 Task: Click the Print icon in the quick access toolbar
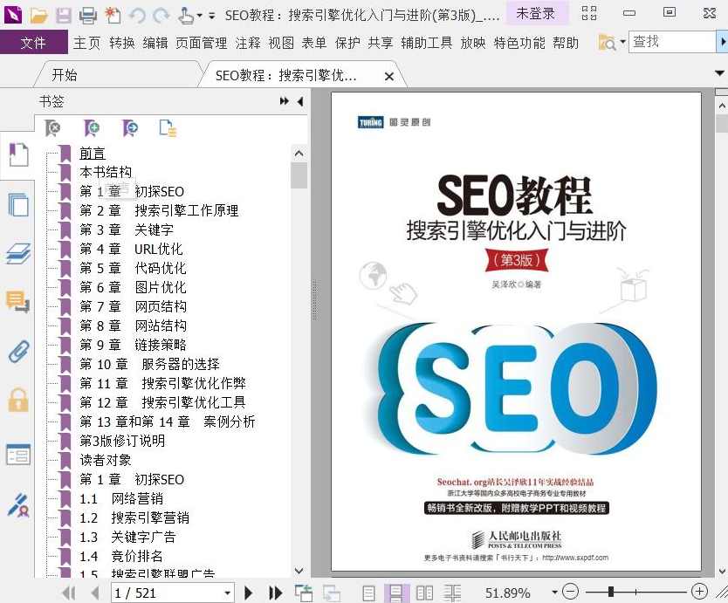pyautogui.click(x=87, y=15)
